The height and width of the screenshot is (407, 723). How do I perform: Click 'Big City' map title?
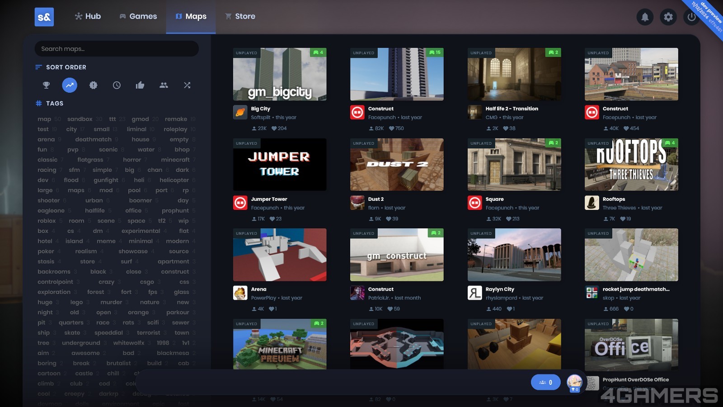pos(261,109)
